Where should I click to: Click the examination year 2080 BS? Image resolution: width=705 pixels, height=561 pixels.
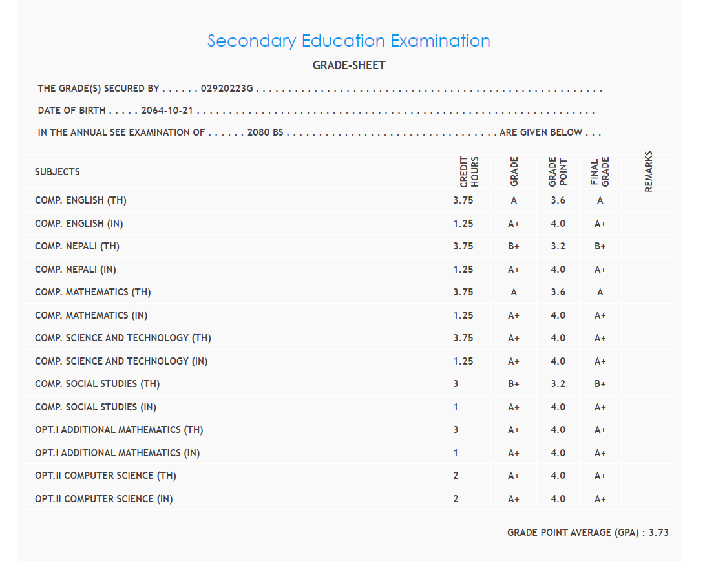[265, 132]
